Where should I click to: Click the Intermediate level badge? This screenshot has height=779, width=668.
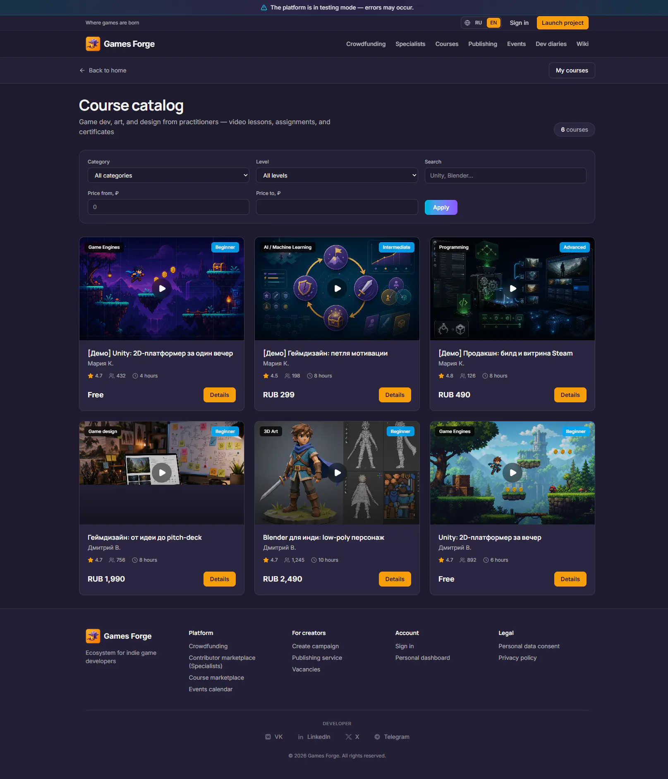tap(396, 247)
